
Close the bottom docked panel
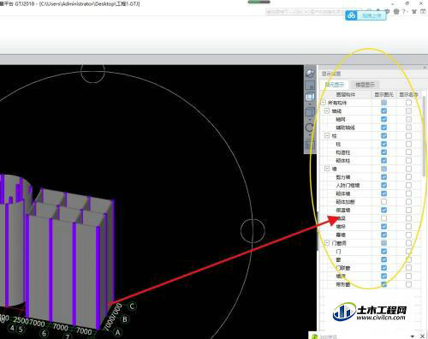422,336
